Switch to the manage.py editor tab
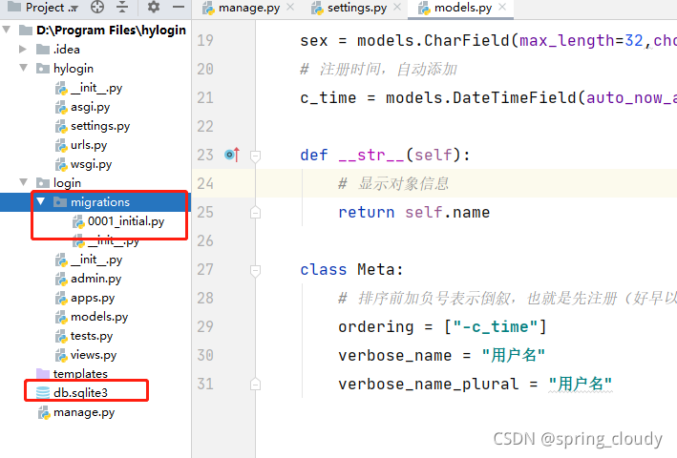The image size is (677, 458). [248, 8]
